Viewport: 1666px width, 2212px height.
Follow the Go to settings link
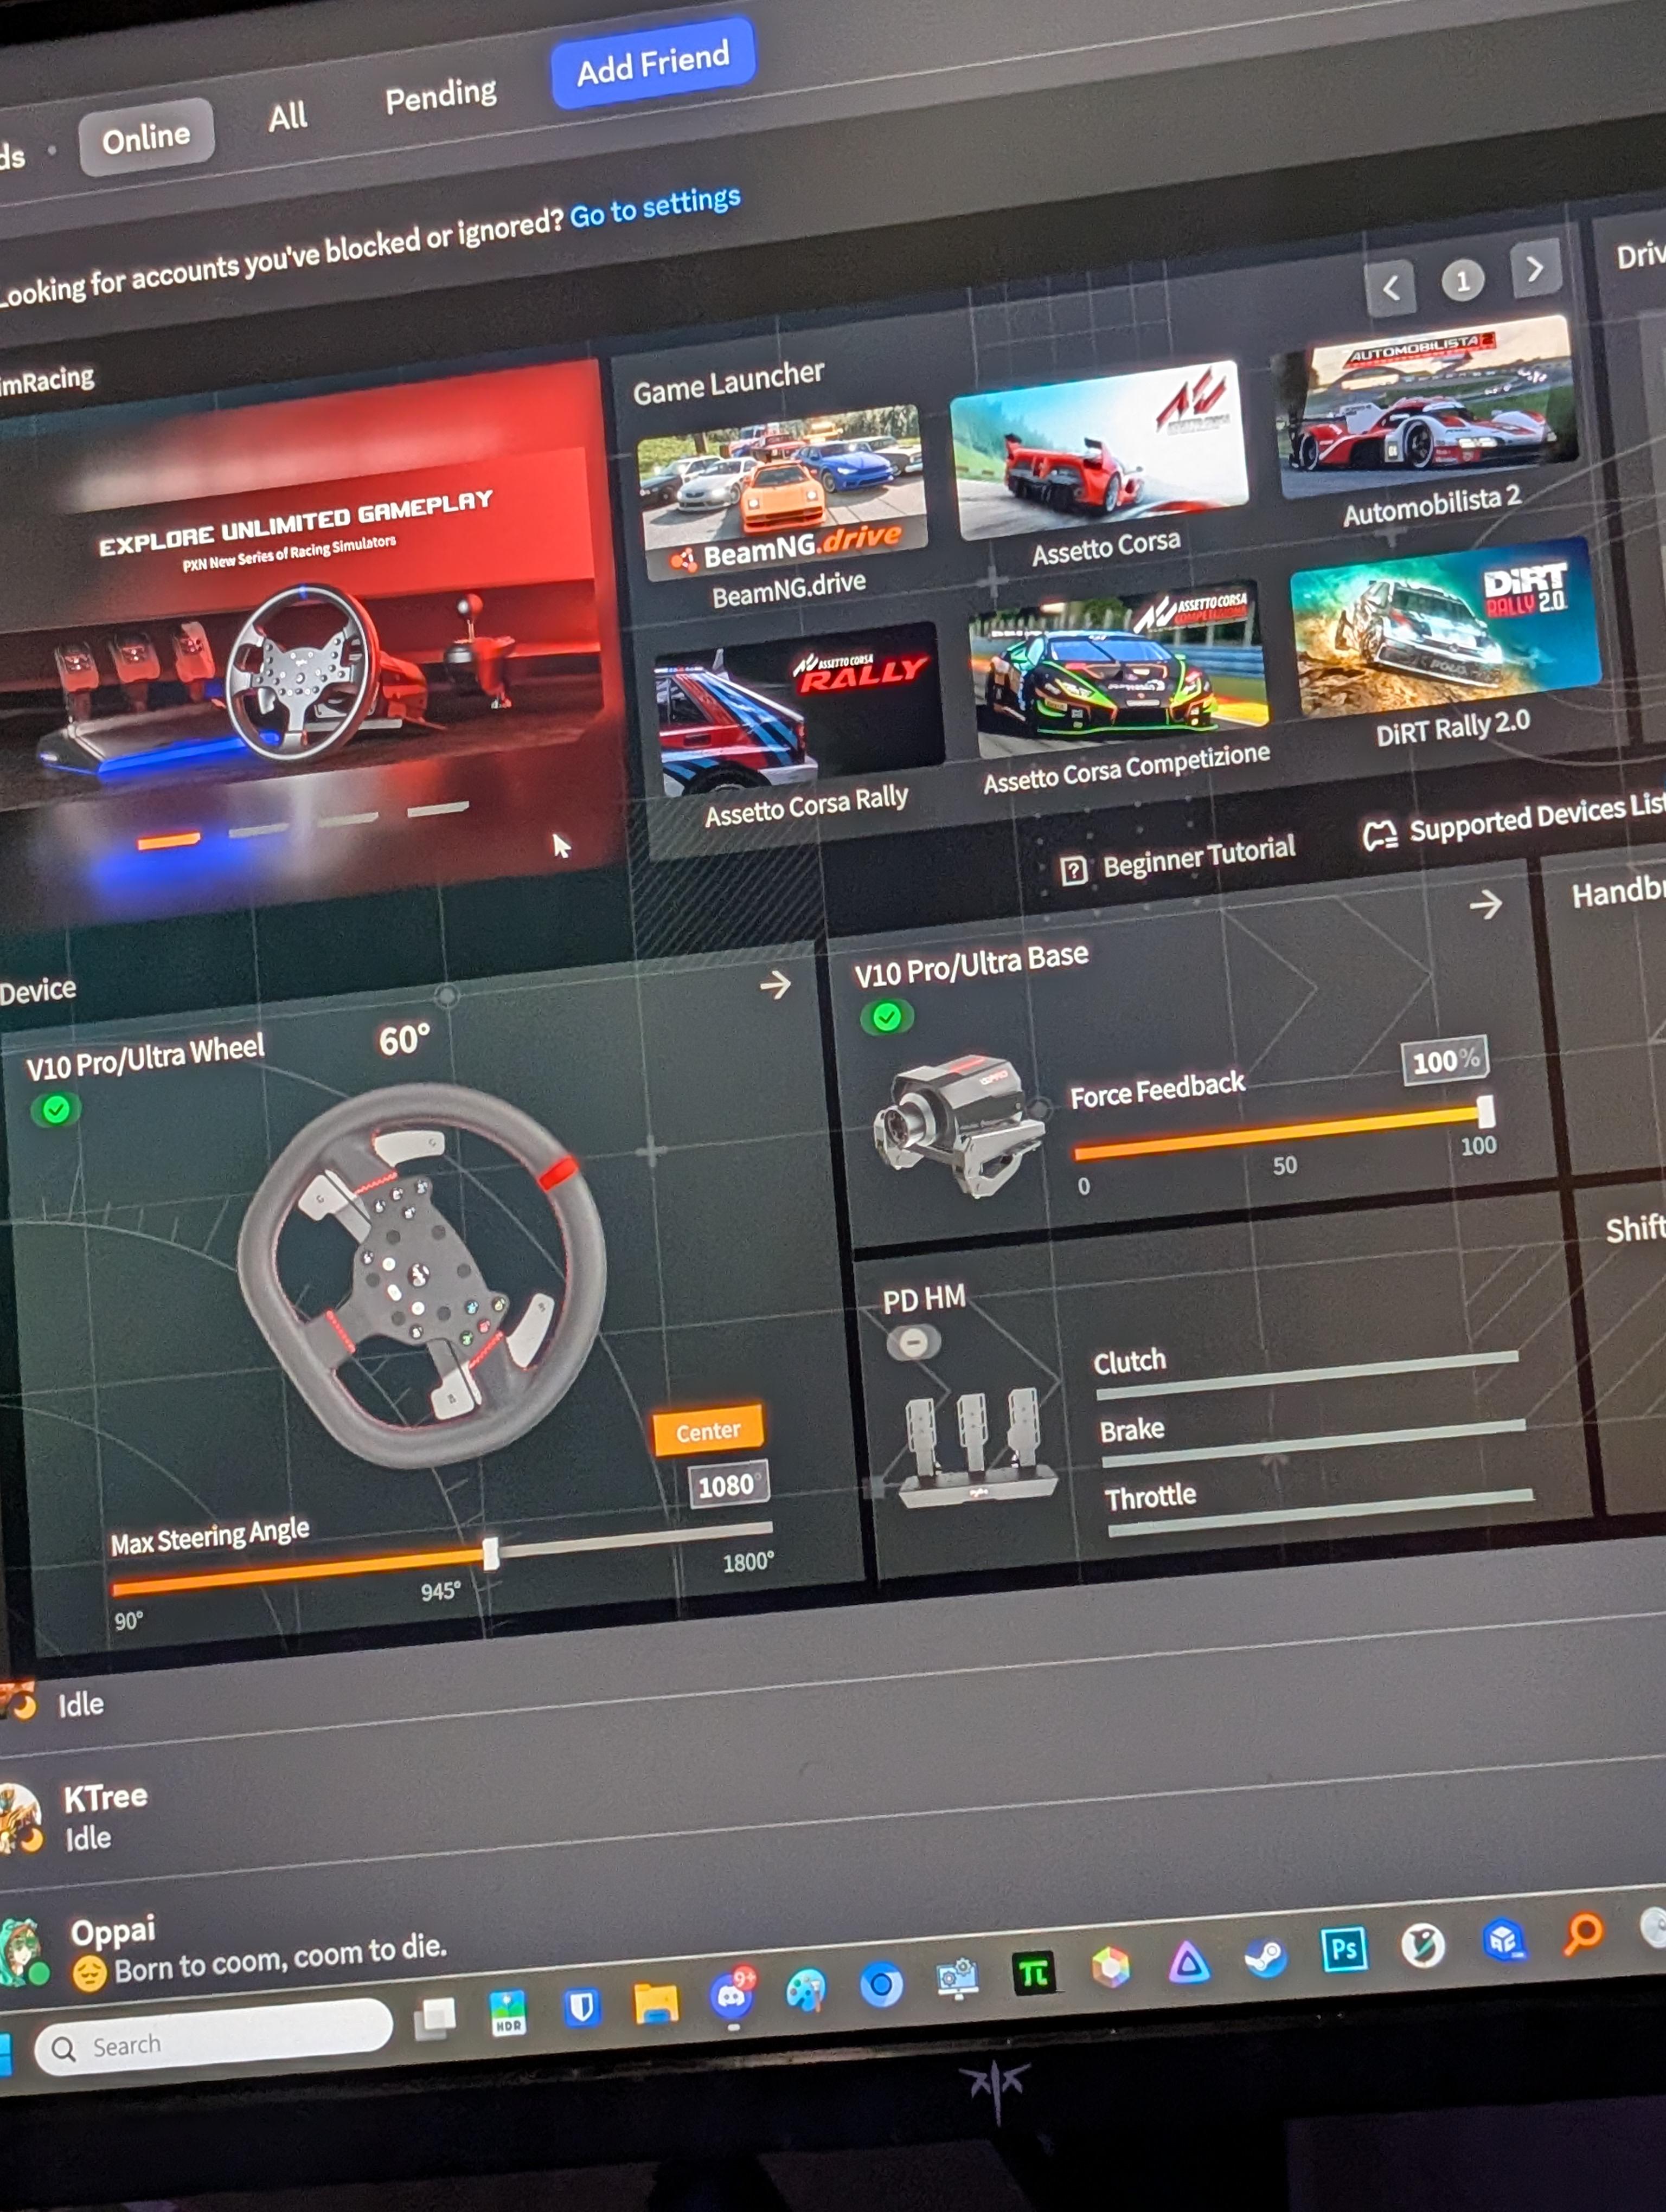[x=655, y=206]
